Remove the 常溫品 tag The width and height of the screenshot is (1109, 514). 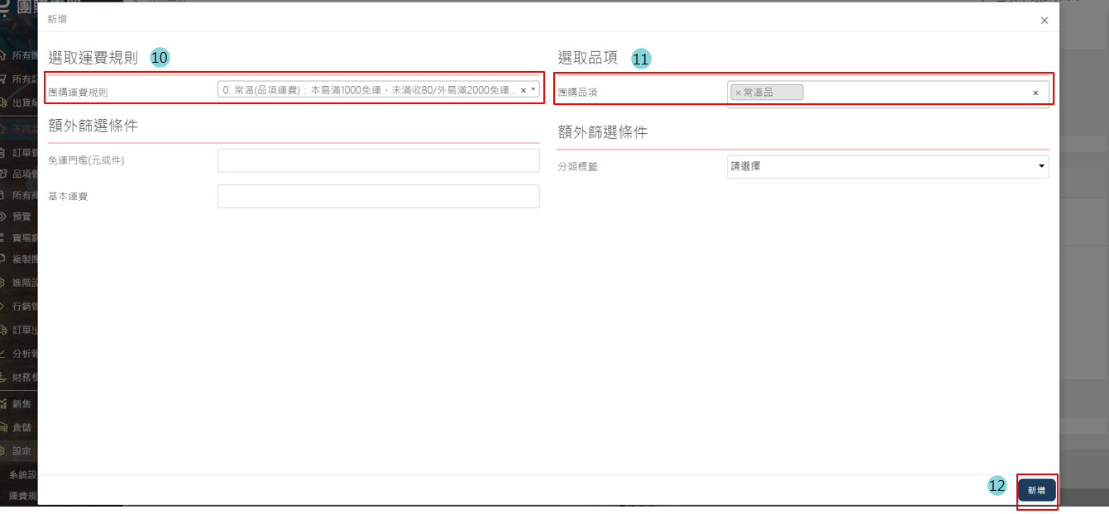pyautogui.click(x=738, y=93)
